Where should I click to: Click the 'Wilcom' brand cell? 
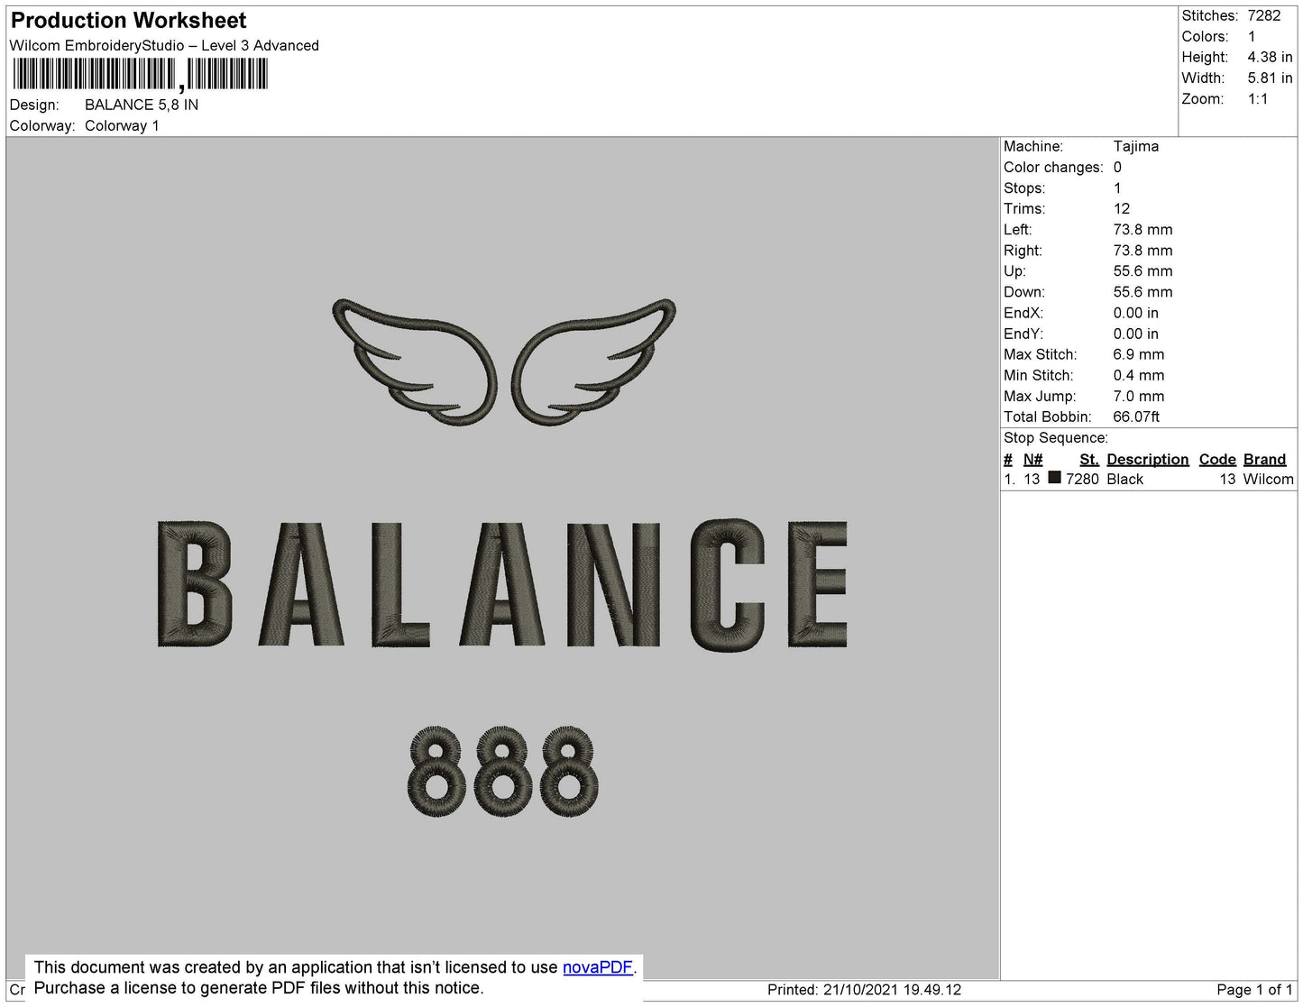tap(1269, 480)
